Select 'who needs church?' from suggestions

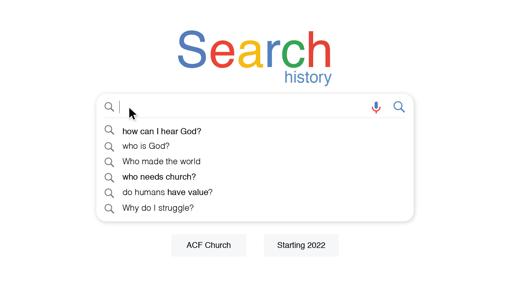[159, 177]
